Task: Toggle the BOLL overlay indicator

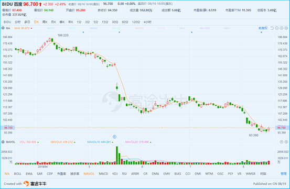Action: 18,174
